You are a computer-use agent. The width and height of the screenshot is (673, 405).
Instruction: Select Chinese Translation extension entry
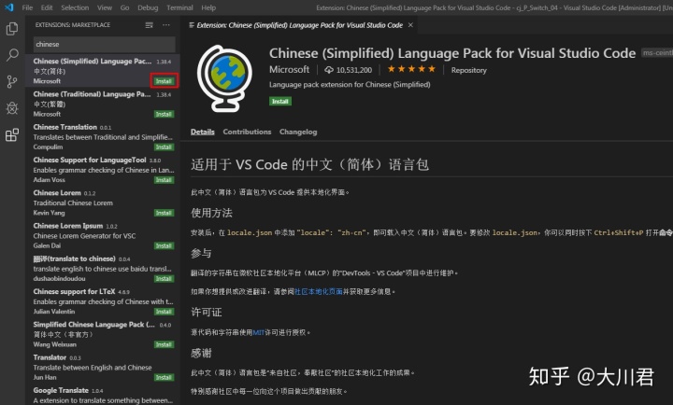pos(103,137)
